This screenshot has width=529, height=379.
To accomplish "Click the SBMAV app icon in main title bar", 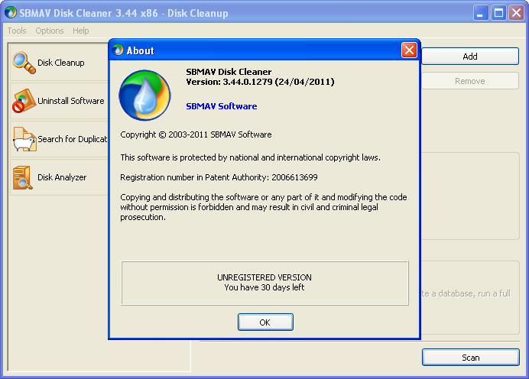I will point(11,13).
